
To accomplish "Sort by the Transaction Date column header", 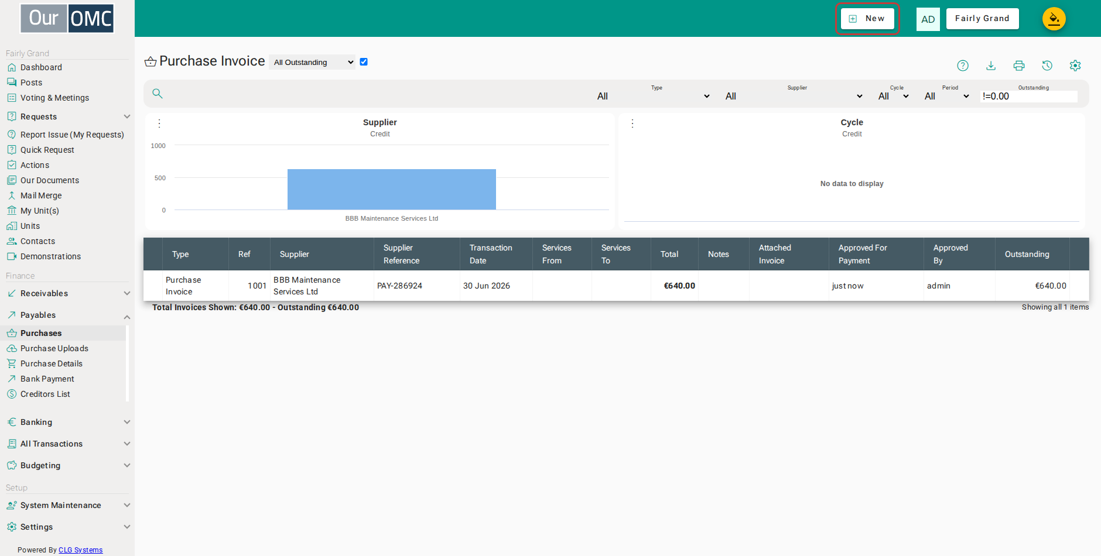I will click(x=496, y=254).
